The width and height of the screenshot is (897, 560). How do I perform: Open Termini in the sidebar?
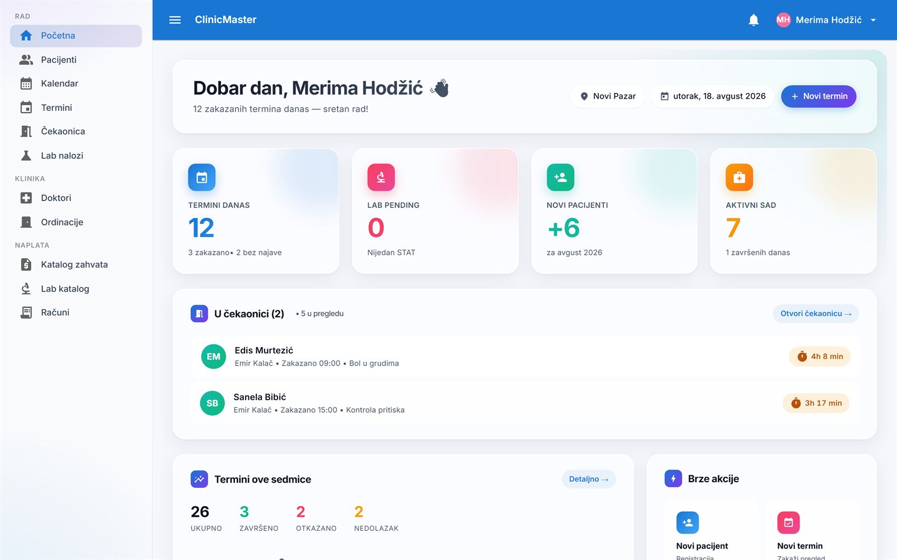click(x=76, y=108)
